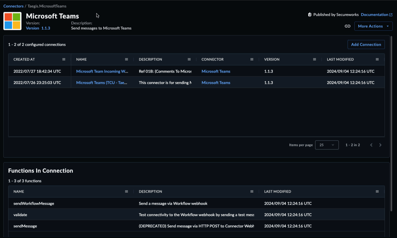Click the Secureworks publisher shield icon

pos(310,15)
